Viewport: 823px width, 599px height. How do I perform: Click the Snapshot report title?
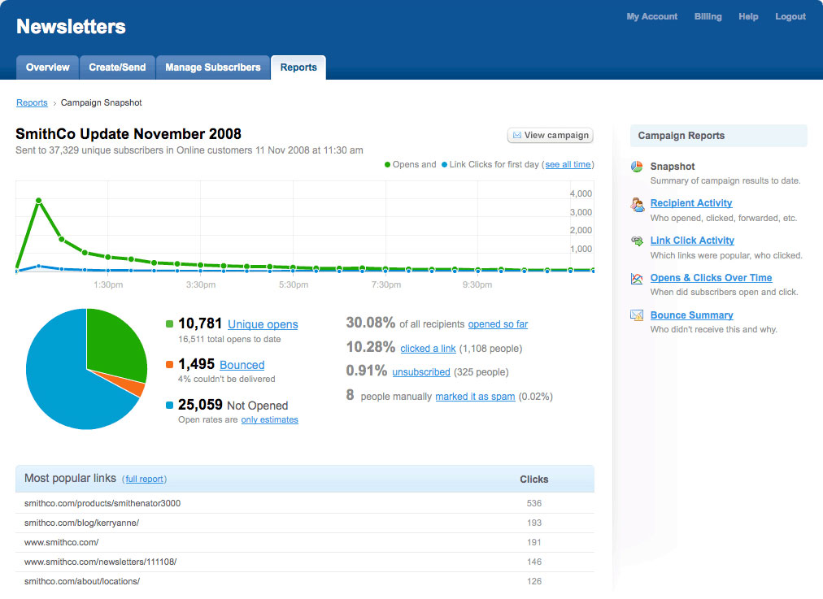click(x=673, y=167)
